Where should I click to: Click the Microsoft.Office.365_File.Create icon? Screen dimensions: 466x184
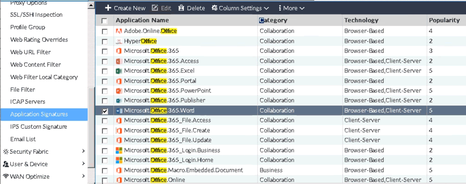click(119, 130)
